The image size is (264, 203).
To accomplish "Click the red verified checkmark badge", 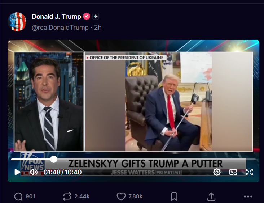I will click(87, 16).
